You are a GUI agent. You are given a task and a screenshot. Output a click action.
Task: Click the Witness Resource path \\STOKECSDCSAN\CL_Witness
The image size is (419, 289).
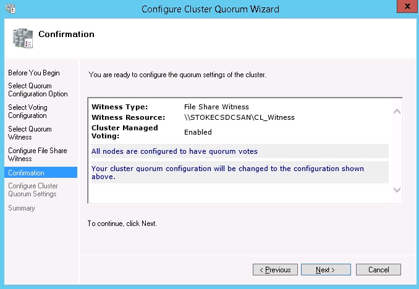tap(239, 117)
